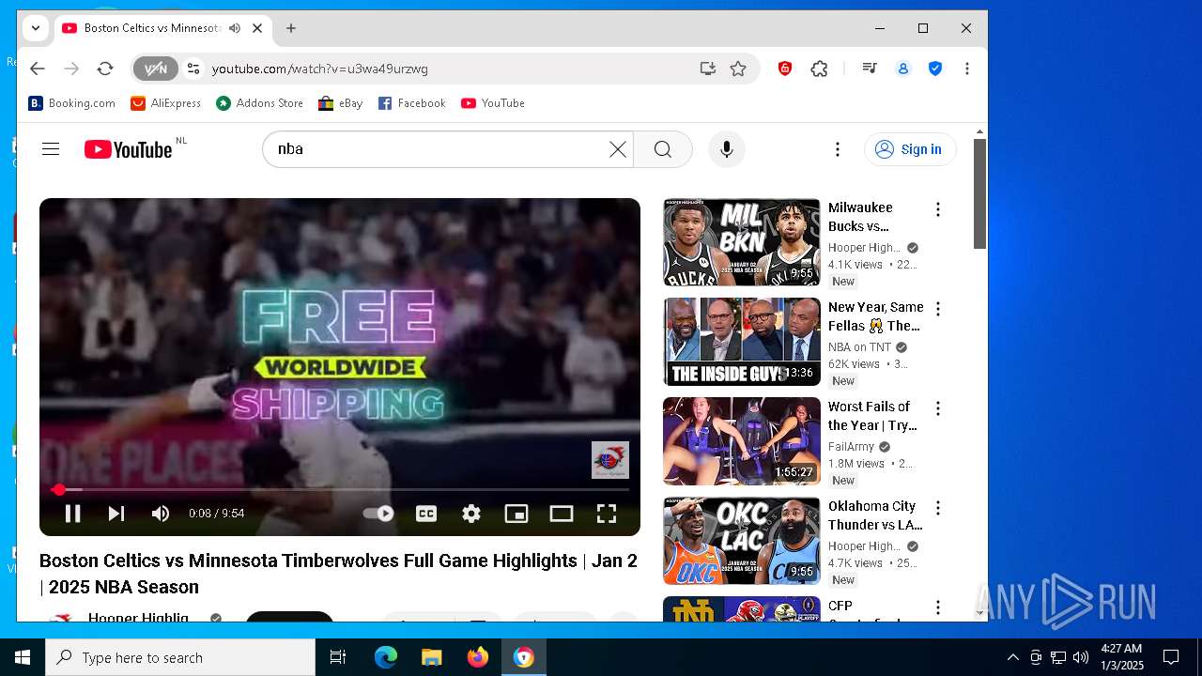Go back in browser
The width and height of the screenshot is (1202, 676).
point(37,69)
